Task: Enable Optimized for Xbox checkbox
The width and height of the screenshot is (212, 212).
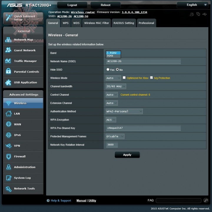Action: [124, 78]
